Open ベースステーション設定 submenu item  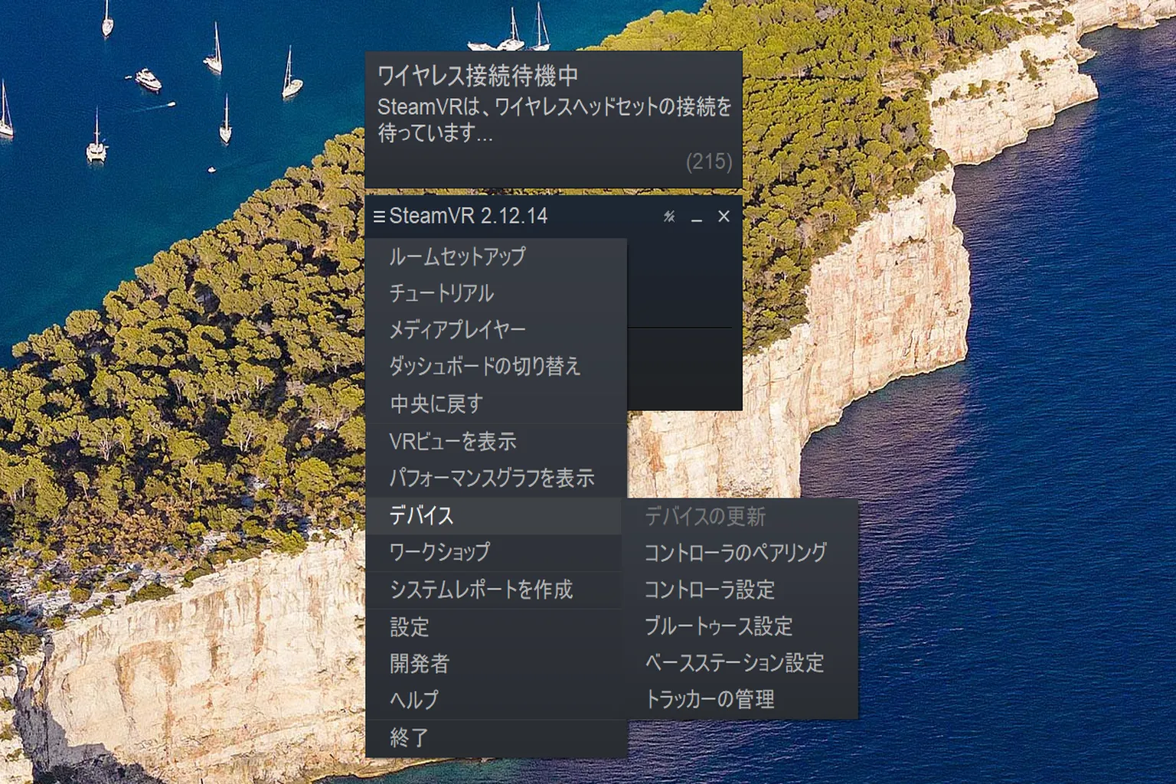point(742,663)
